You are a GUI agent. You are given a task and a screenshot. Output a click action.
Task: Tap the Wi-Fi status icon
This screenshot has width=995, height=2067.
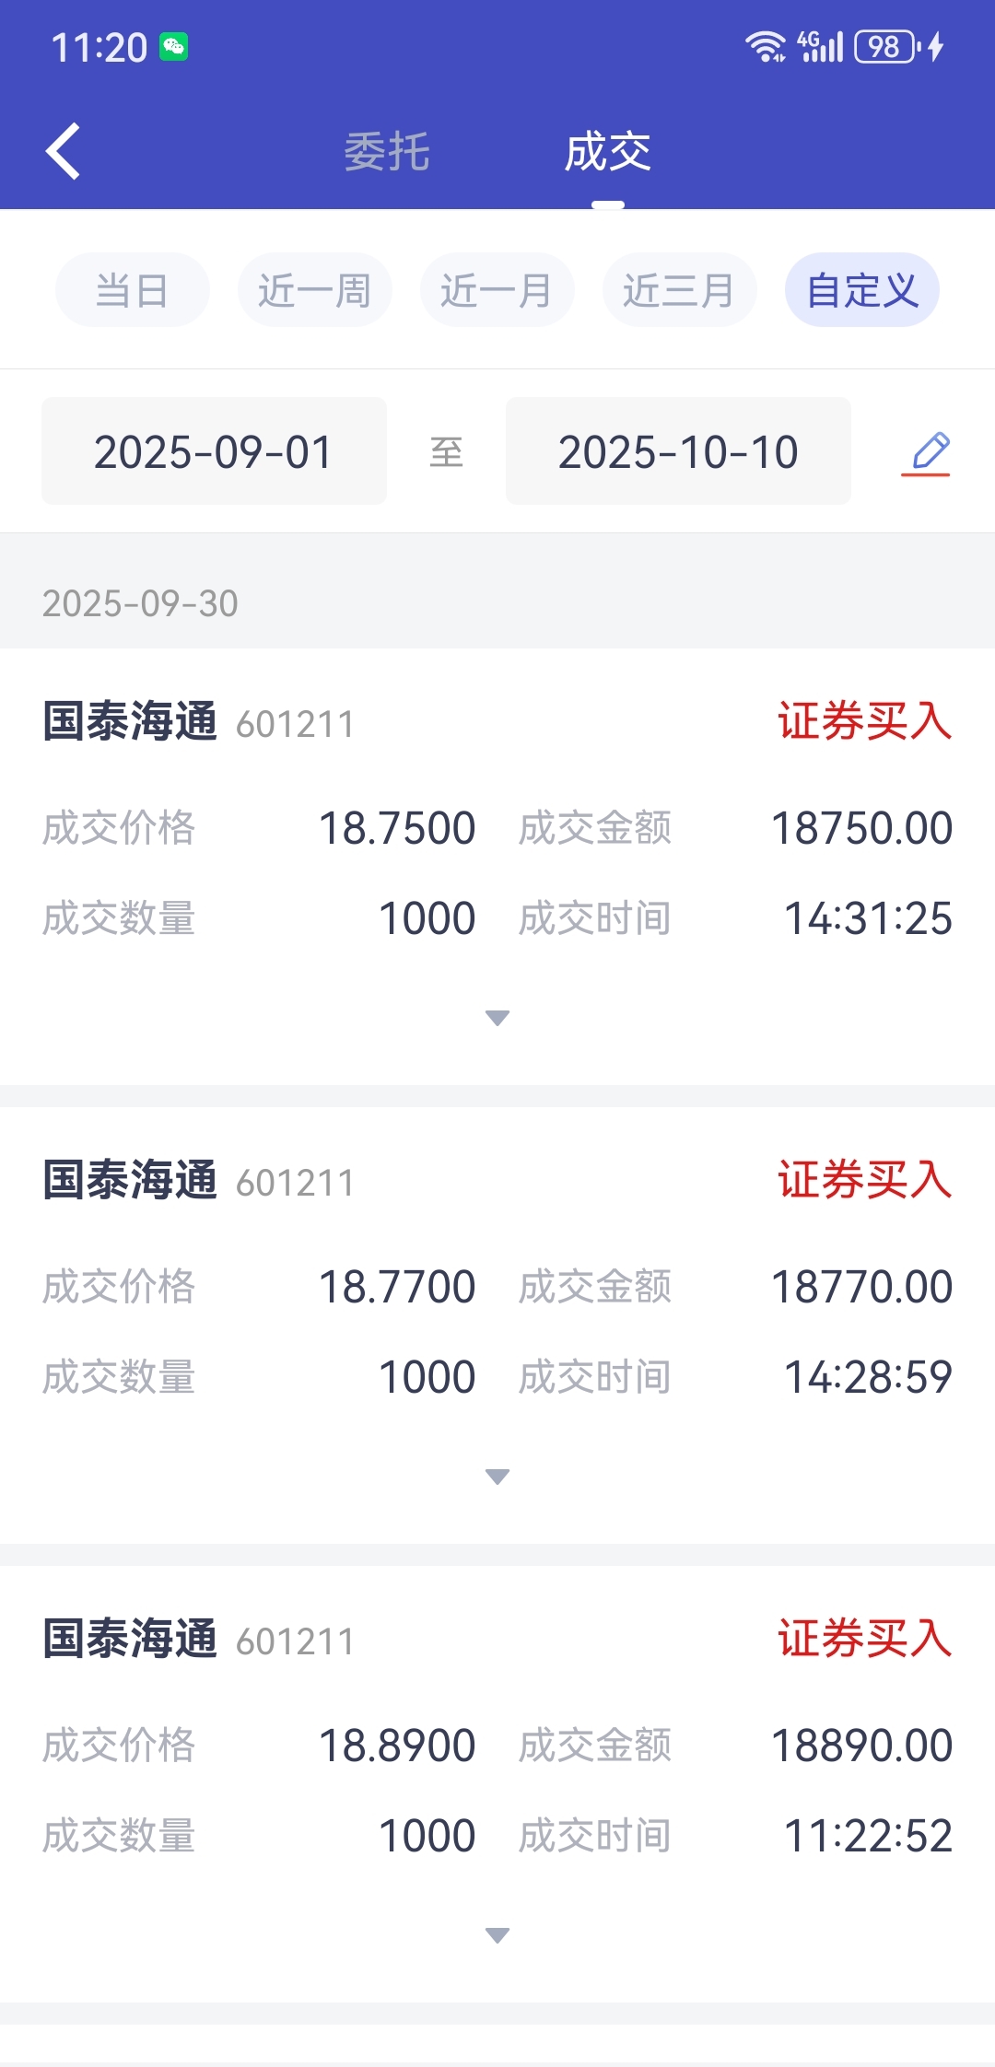coord(765,46)
